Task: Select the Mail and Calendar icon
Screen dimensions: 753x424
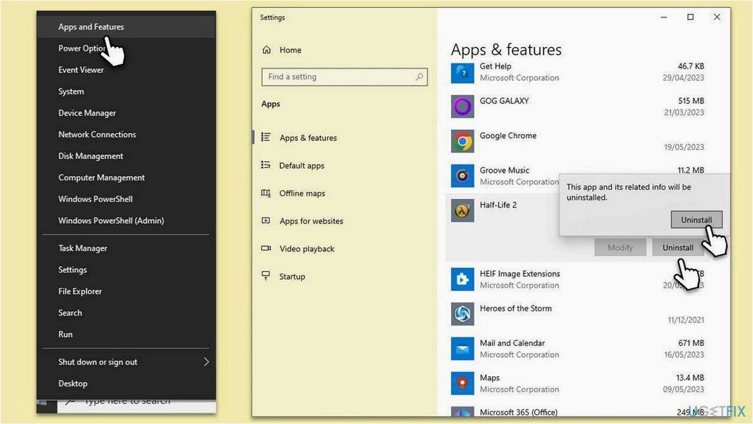Action: coord(462,349)
